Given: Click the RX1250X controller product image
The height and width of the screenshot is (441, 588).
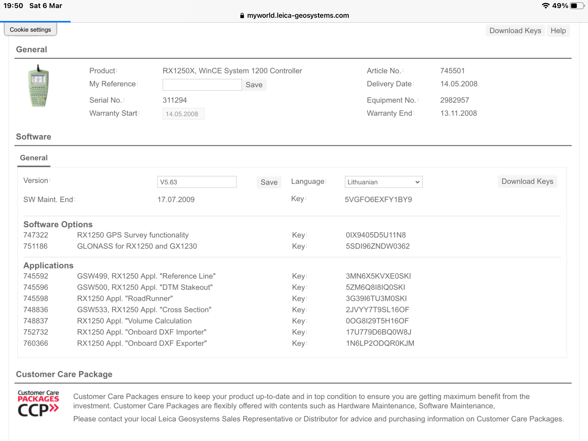Looking at the screenshot, I should [x=38, y=86].
